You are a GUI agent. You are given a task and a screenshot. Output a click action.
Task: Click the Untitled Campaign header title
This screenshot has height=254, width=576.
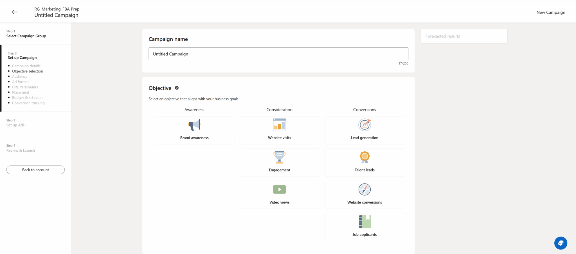pyautogui.click(x=56, y=15)
